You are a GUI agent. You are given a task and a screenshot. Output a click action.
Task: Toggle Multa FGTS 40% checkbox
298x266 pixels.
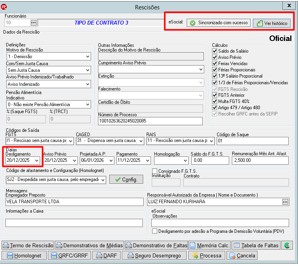(215, 101)
